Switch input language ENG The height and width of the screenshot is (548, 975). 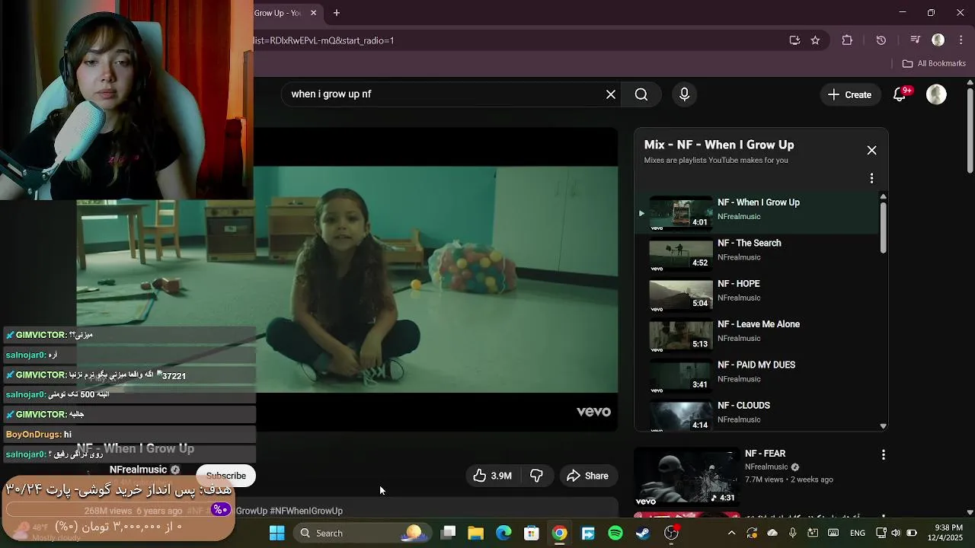(858, 533)
